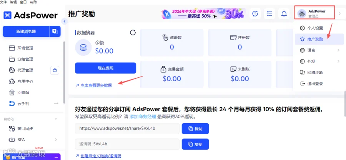Collapse the 自动化 section
Viewport: 346px width, 160px height.
pyautogui.click(x=56, y=119)
